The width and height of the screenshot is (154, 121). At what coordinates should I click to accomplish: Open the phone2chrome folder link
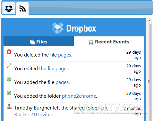[79, 96]
